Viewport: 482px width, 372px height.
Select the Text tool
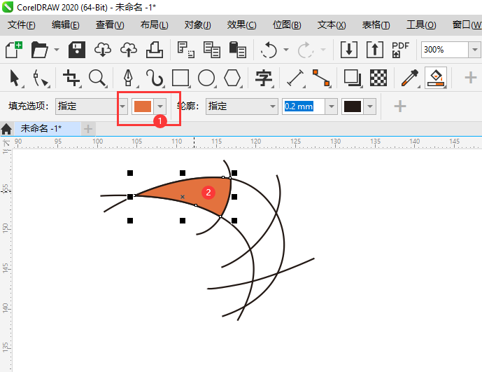tap(264, 78)
